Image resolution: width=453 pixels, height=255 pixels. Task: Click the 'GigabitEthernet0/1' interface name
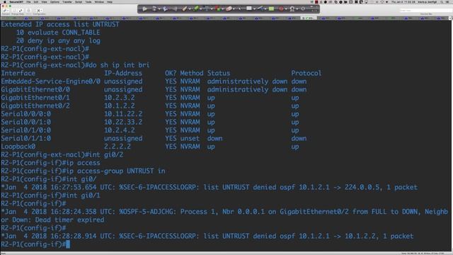pyautogui.click(x=35, y=98)
